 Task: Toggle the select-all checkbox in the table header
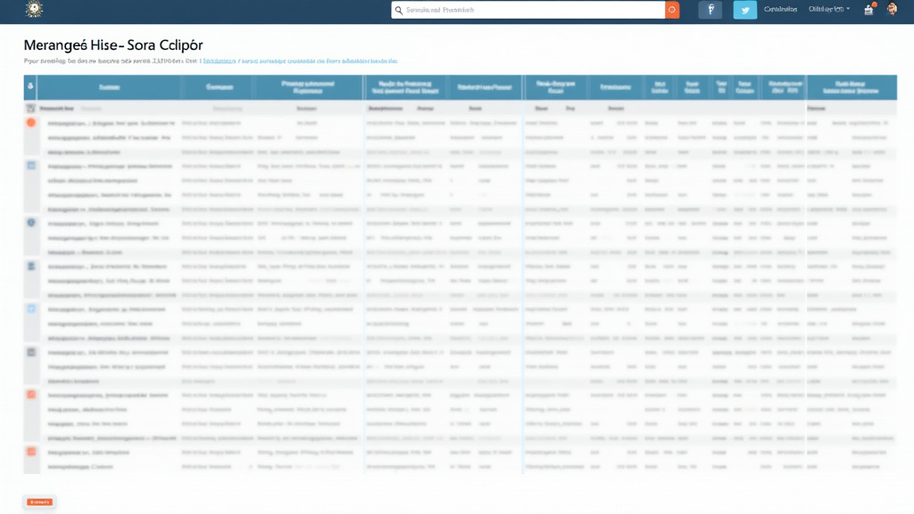29,87
